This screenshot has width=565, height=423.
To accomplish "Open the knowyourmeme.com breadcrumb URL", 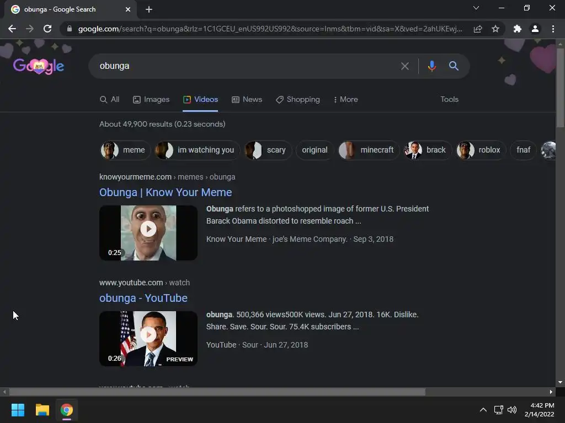I will [x=167, y=177].
